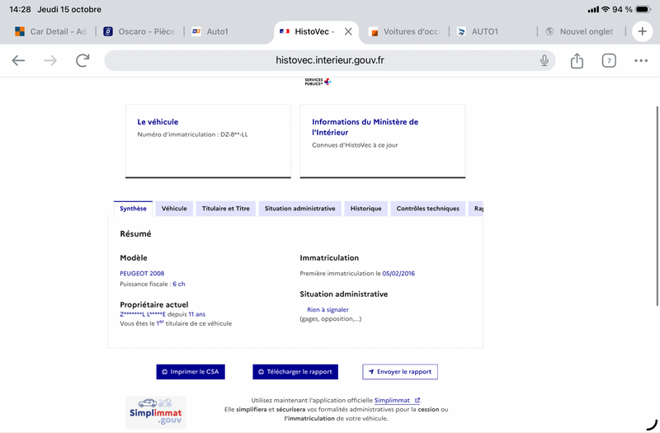Switch to the Oscaro browser tab
Viewport: 660px width, 433px height.
pyautogui.click(x=139, y=31)
